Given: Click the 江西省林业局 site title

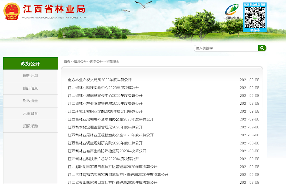Looking at the screenshot, I should coord(54,9).
